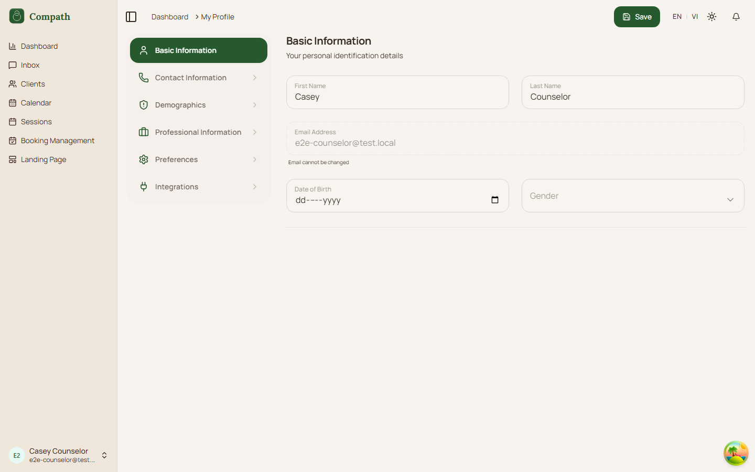Click the E2 user avatar

click(x=17, y=455)
